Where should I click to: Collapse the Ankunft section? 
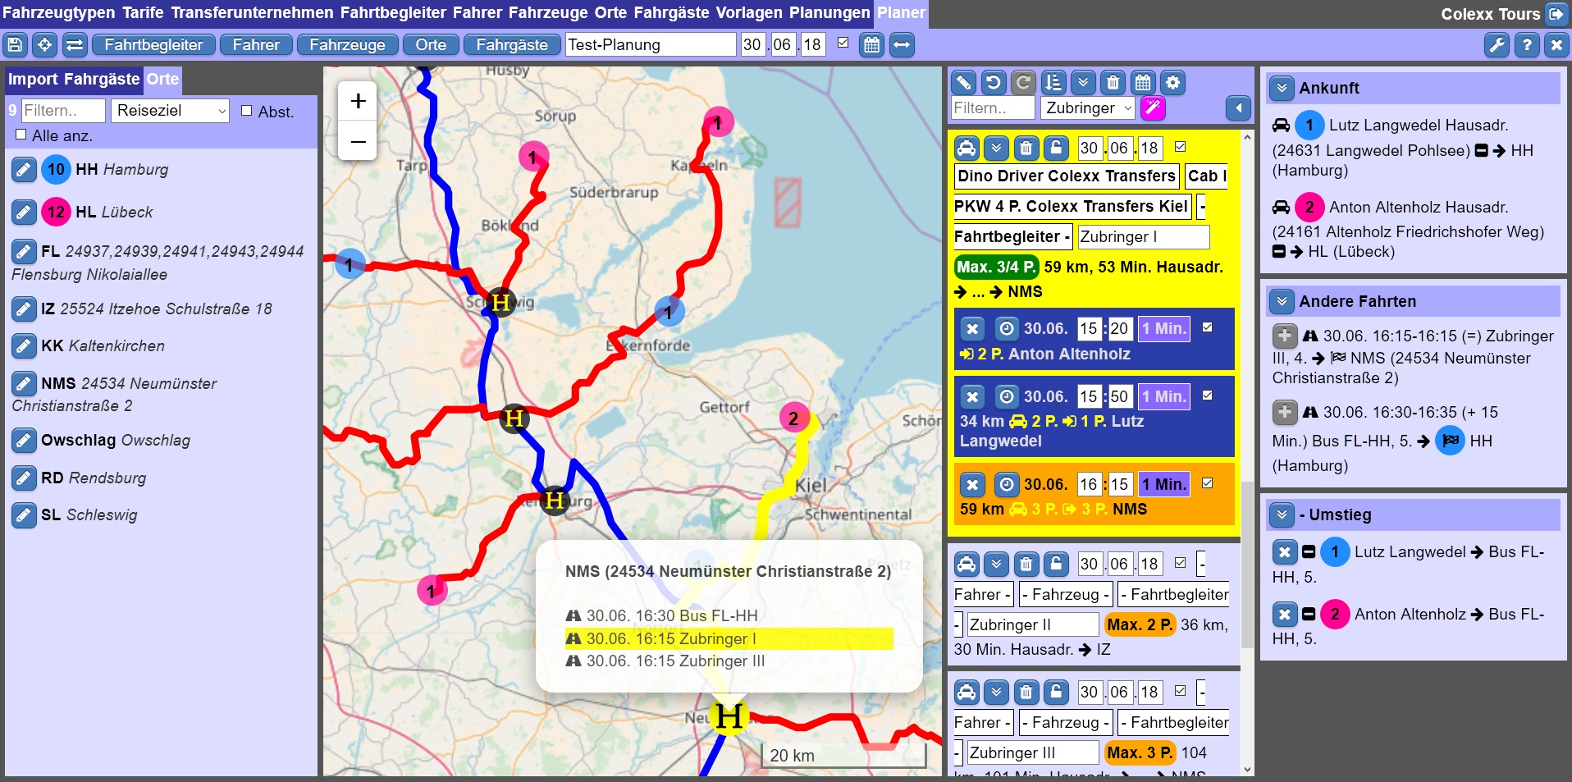pyautogui.click(x=1281, y=88)
